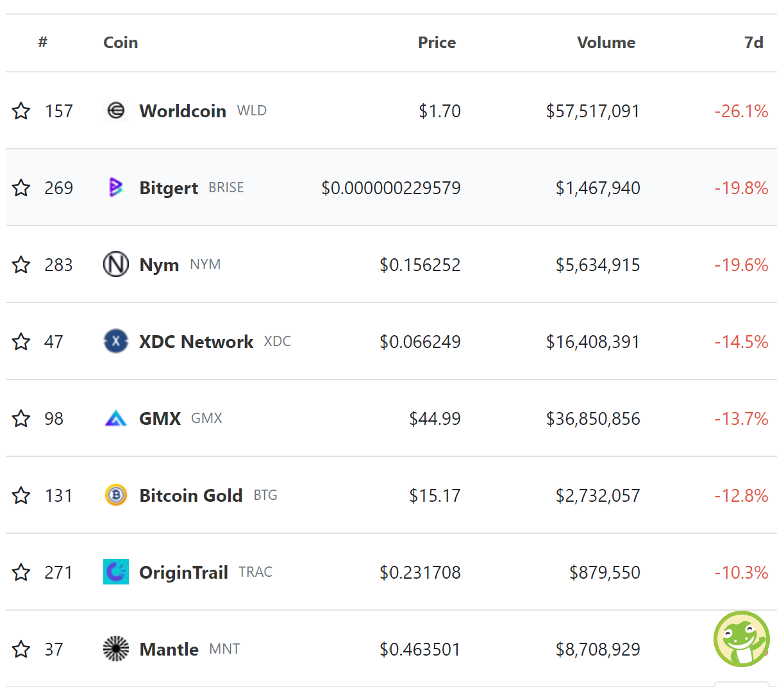The width and height of the screenshot is (777, 687).
Task: Click the Worldcoin coin logo icon
Action: point(116,111)
